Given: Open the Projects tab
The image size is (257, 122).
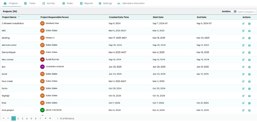Looking at the screenshot, I should tap(11, 3).
